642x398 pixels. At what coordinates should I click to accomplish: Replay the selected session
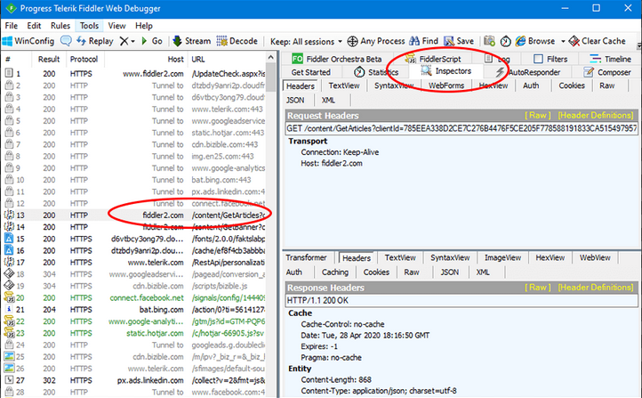tap(95, 41)
